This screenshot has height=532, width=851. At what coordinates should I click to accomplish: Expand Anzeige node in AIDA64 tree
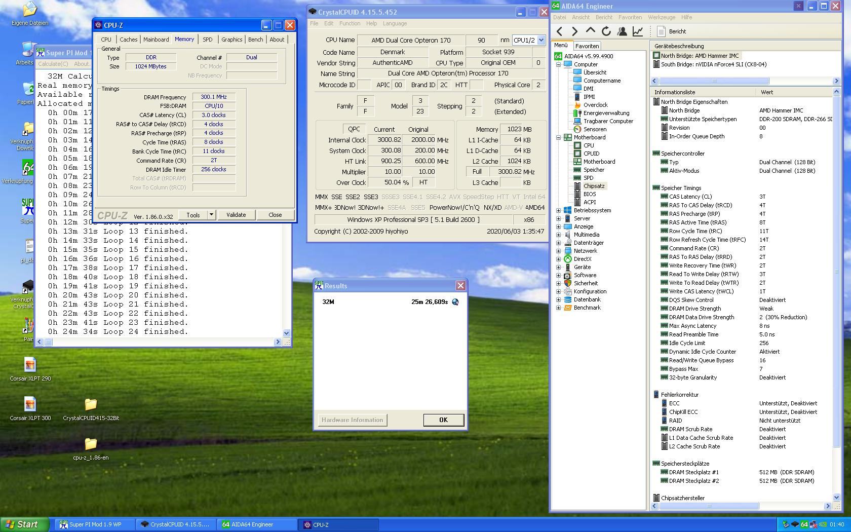tap(559, 226)
